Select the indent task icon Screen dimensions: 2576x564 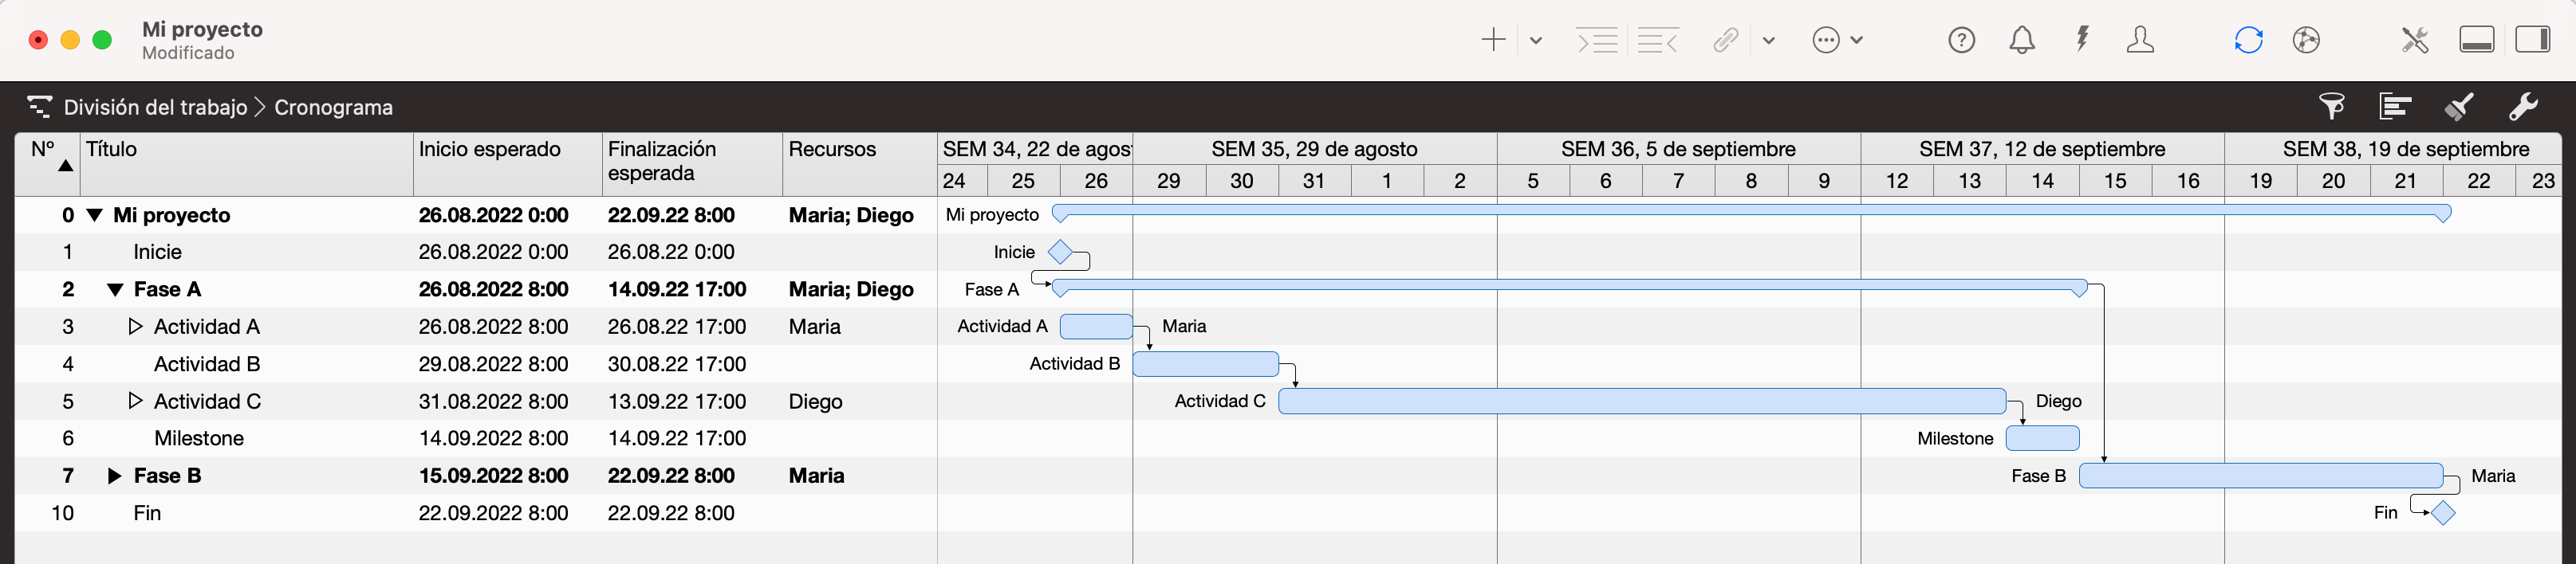point(1597,40)
